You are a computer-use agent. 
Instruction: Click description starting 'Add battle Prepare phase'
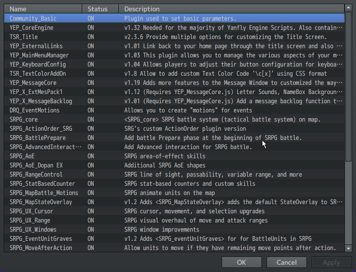tap(213, 138)
